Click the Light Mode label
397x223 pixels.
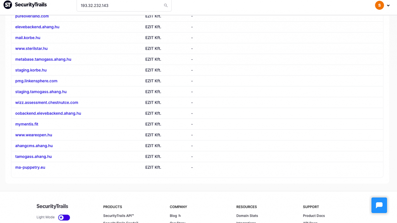pos(45,217)
